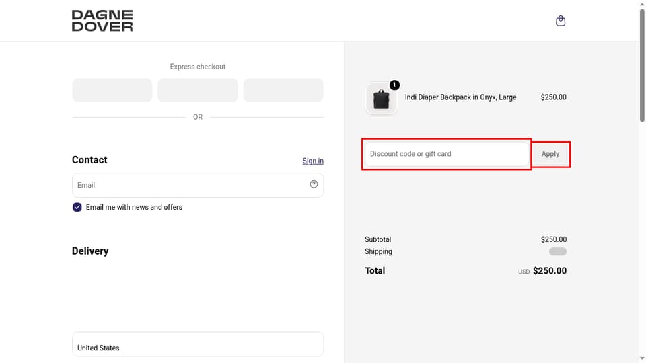Image resolution: width=646 pixels, height=363 pixels.
Task: Click the email help question mark icon
Action: [x=314, y=184]
